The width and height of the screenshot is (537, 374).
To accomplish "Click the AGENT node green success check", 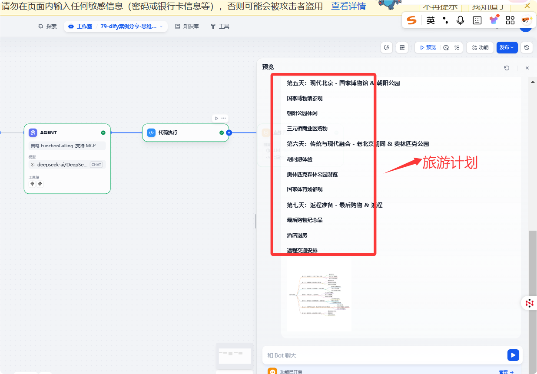I will 103,132.
